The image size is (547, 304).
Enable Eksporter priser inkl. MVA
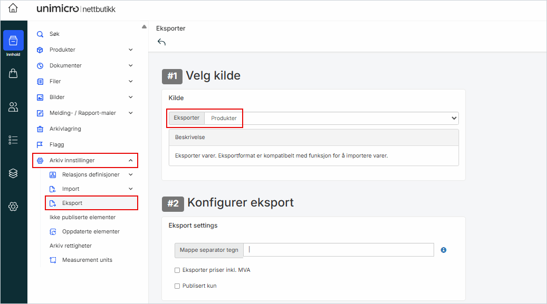(x=177, y=270)
